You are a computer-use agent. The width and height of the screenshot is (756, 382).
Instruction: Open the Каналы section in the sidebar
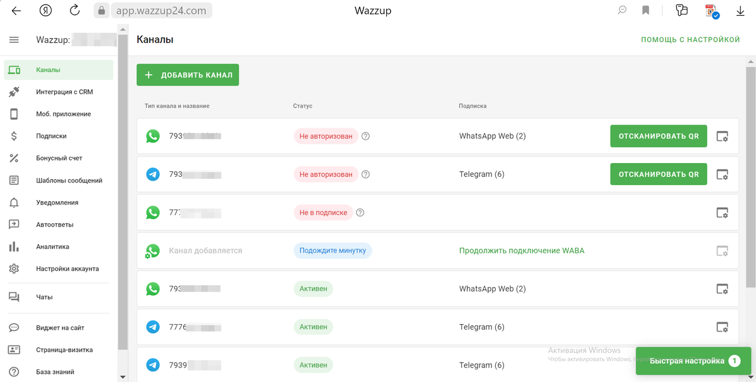point(59,70)
